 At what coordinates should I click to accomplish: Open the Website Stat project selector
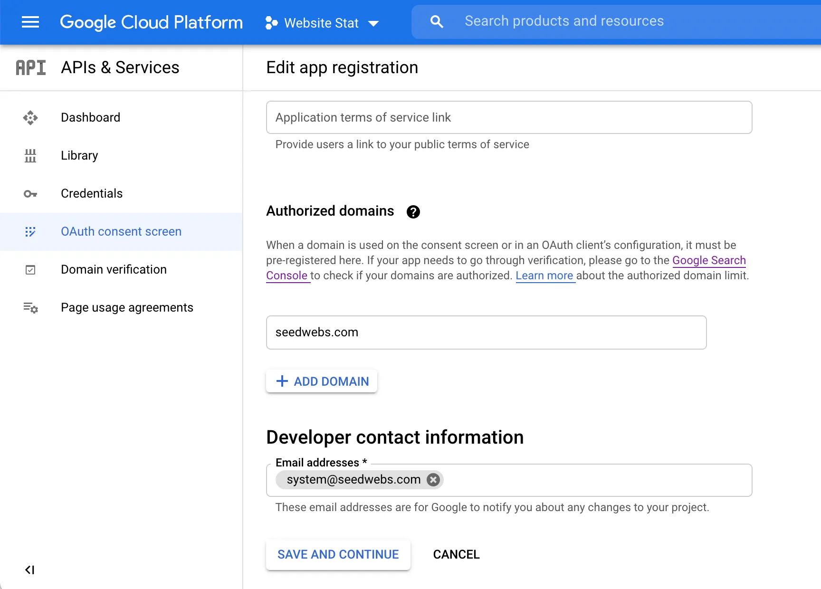322,22
